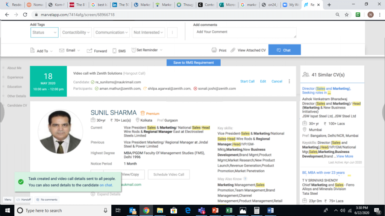
Task: Open the Windows notification center
Action: [377, 210]
